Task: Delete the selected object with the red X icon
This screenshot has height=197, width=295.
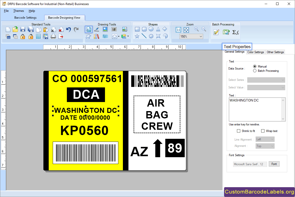Action: (61, 30)
